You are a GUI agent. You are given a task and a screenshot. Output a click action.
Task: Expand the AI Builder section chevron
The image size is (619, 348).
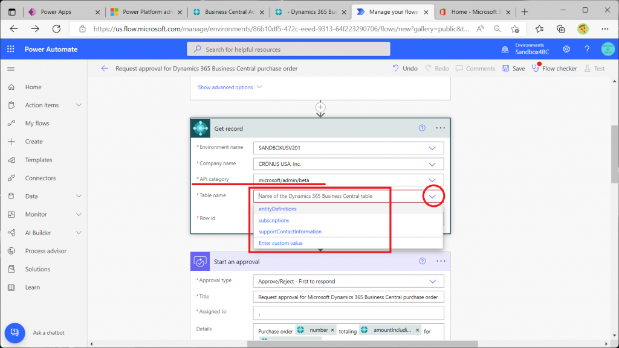79,233
